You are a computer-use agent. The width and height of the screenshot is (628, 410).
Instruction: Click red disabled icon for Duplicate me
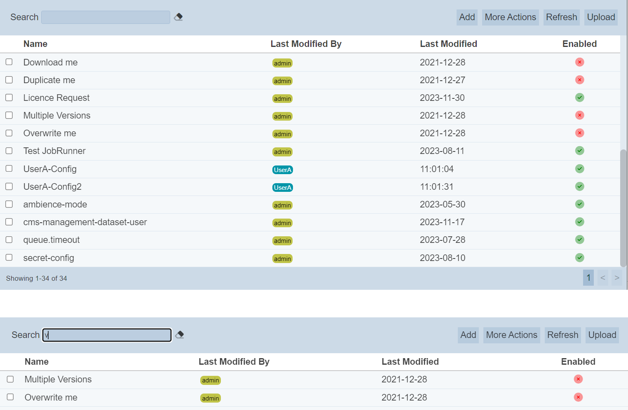pos(579,80)
